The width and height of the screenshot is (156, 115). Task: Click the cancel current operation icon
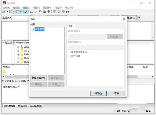pos(40,12)
